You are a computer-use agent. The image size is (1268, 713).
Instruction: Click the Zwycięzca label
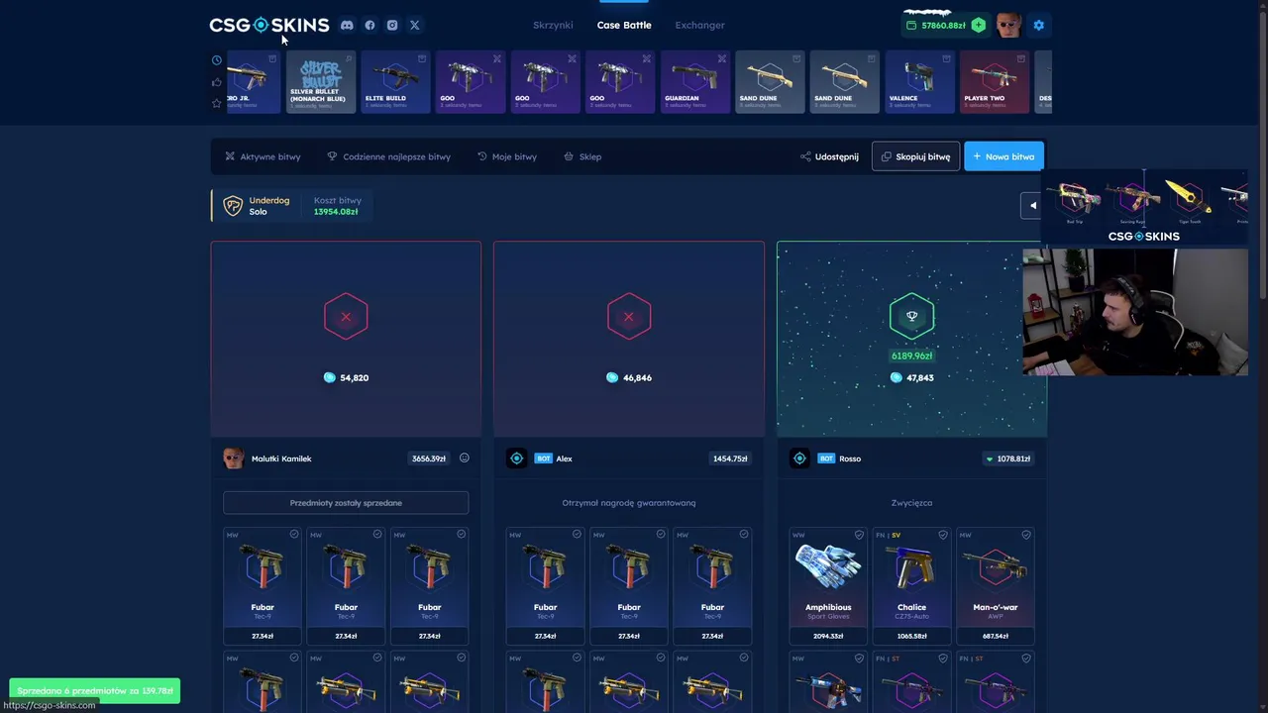click(911, 502)
